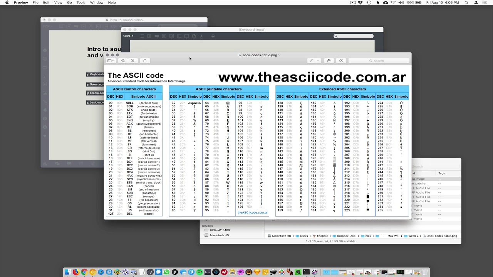Viewport: 493px width, 277px height.
Task: Open the sidebar view menu in Preview
Action: pyautogui.click(x=111, y=61)
